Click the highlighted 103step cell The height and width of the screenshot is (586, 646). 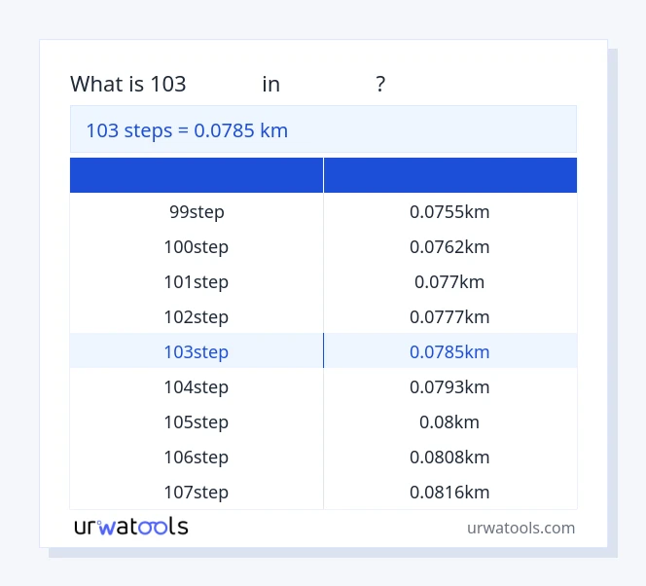197,351
